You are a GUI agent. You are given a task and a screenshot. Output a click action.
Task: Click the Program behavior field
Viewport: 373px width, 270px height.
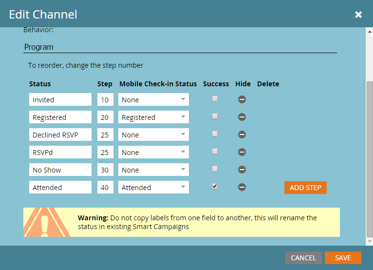[180, 47]
